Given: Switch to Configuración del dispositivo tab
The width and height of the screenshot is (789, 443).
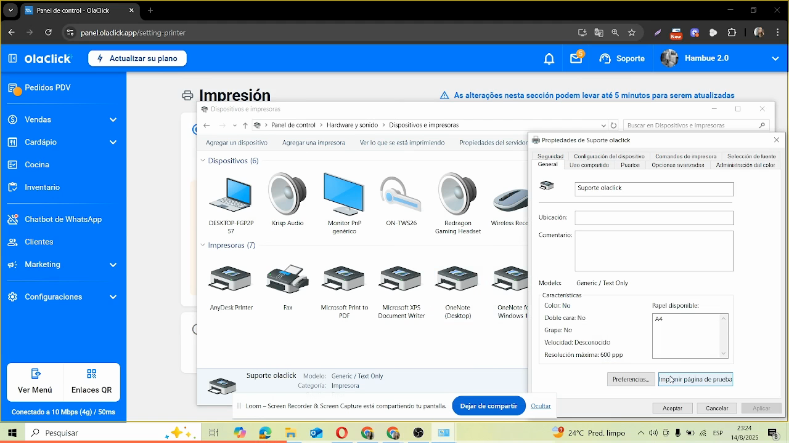Looking at the screenshot, I should [x=609, y=156].
